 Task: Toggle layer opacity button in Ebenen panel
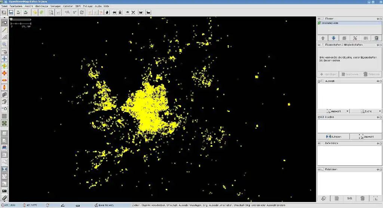(355, 38)
